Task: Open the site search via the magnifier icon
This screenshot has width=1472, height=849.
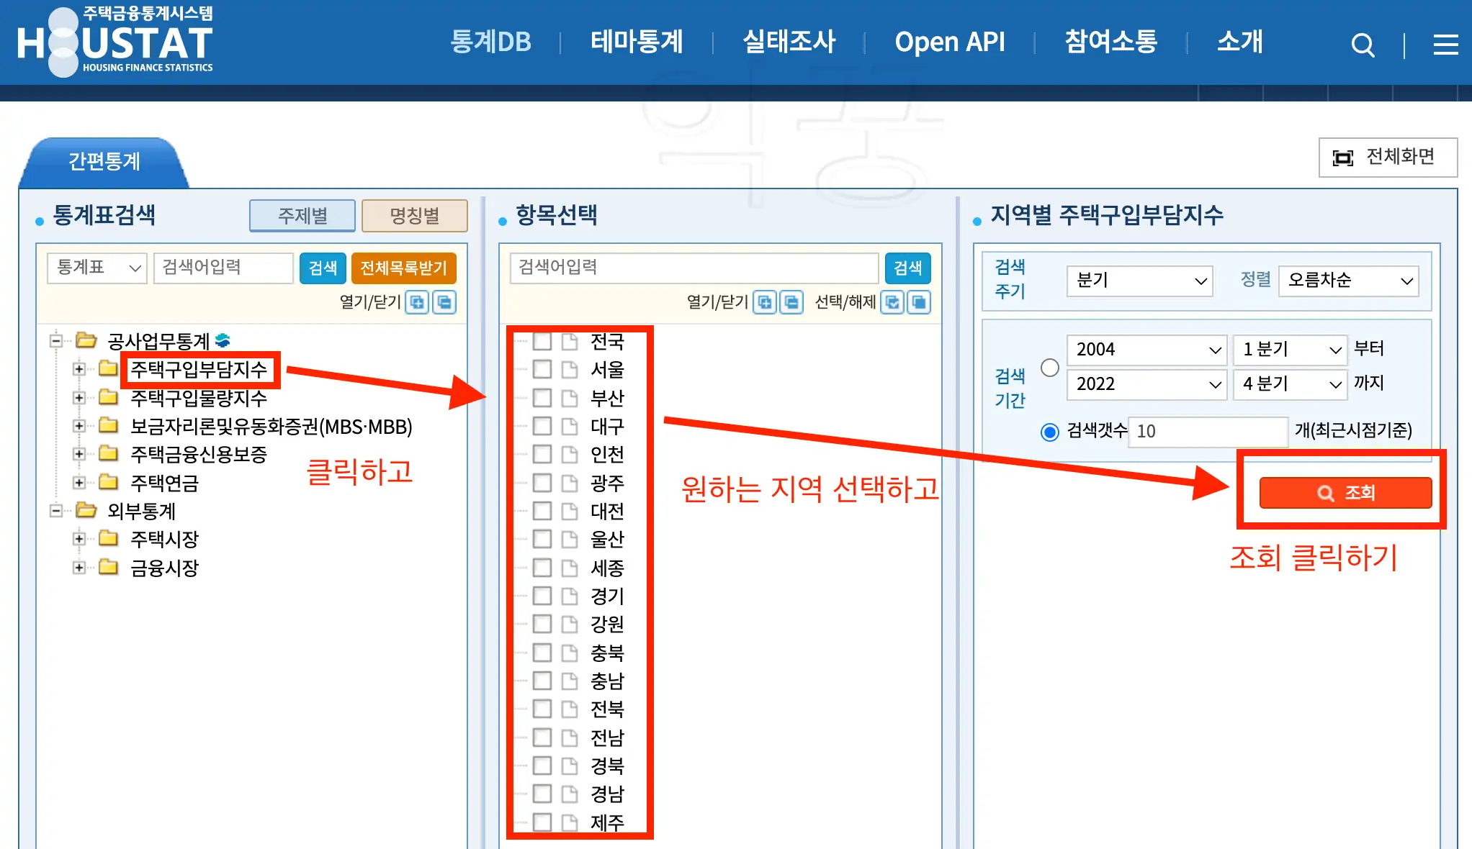Action: [x=1363, y=43]
